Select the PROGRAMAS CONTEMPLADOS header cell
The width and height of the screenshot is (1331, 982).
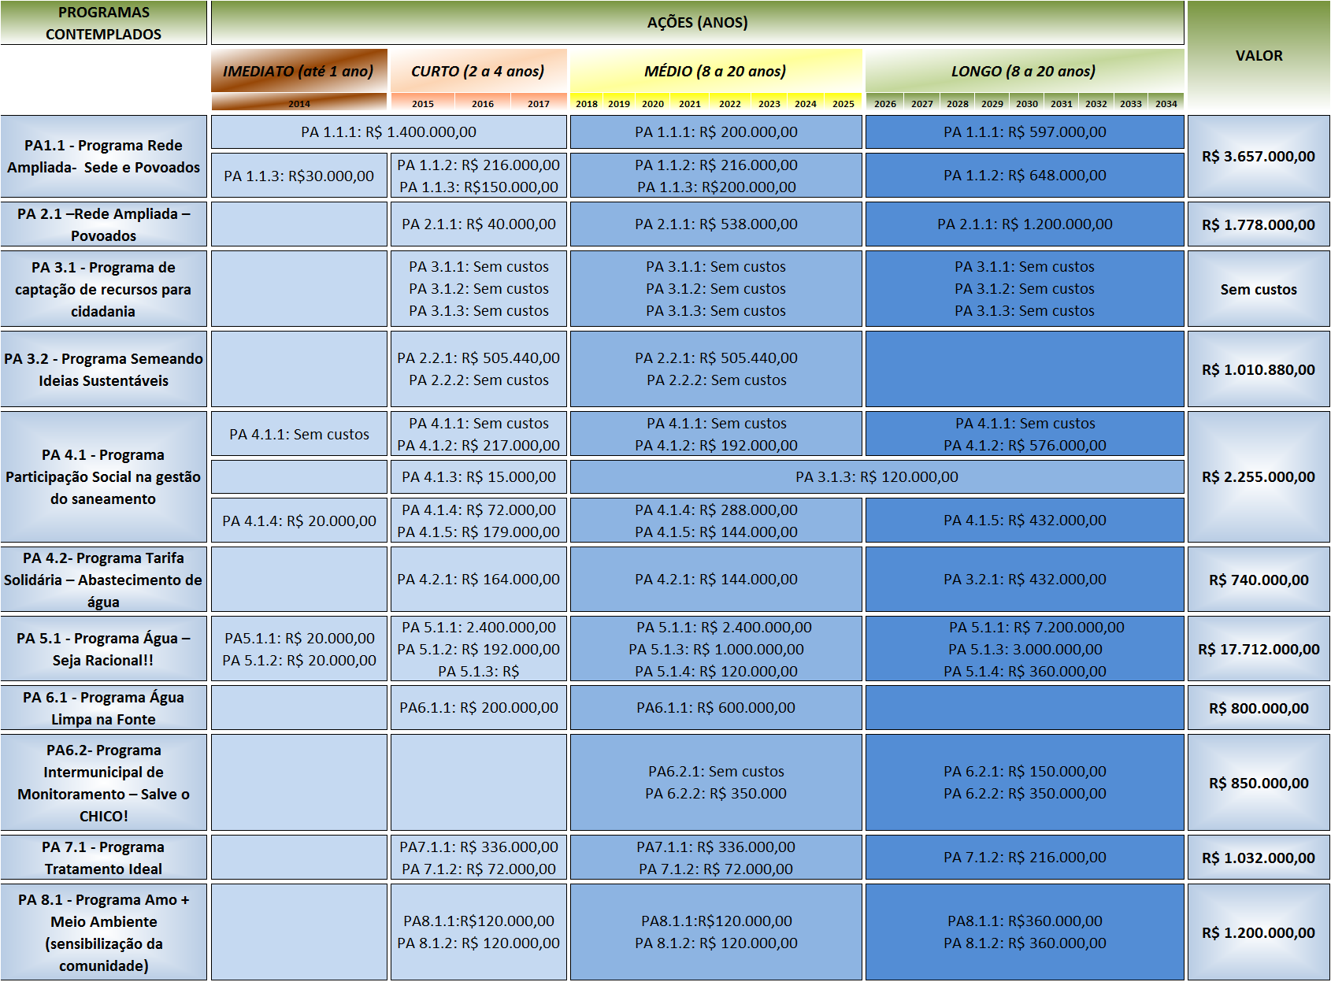(x=103, y=23)
